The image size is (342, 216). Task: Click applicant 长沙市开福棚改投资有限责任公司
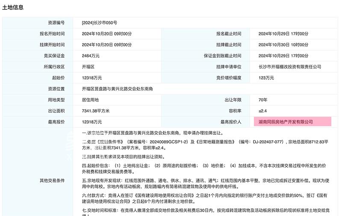pyautogui.click(x=290, y=67)
